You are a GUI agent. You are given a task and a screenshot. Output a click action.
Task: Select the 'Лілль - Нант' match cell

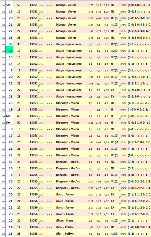tap(65, 221)
